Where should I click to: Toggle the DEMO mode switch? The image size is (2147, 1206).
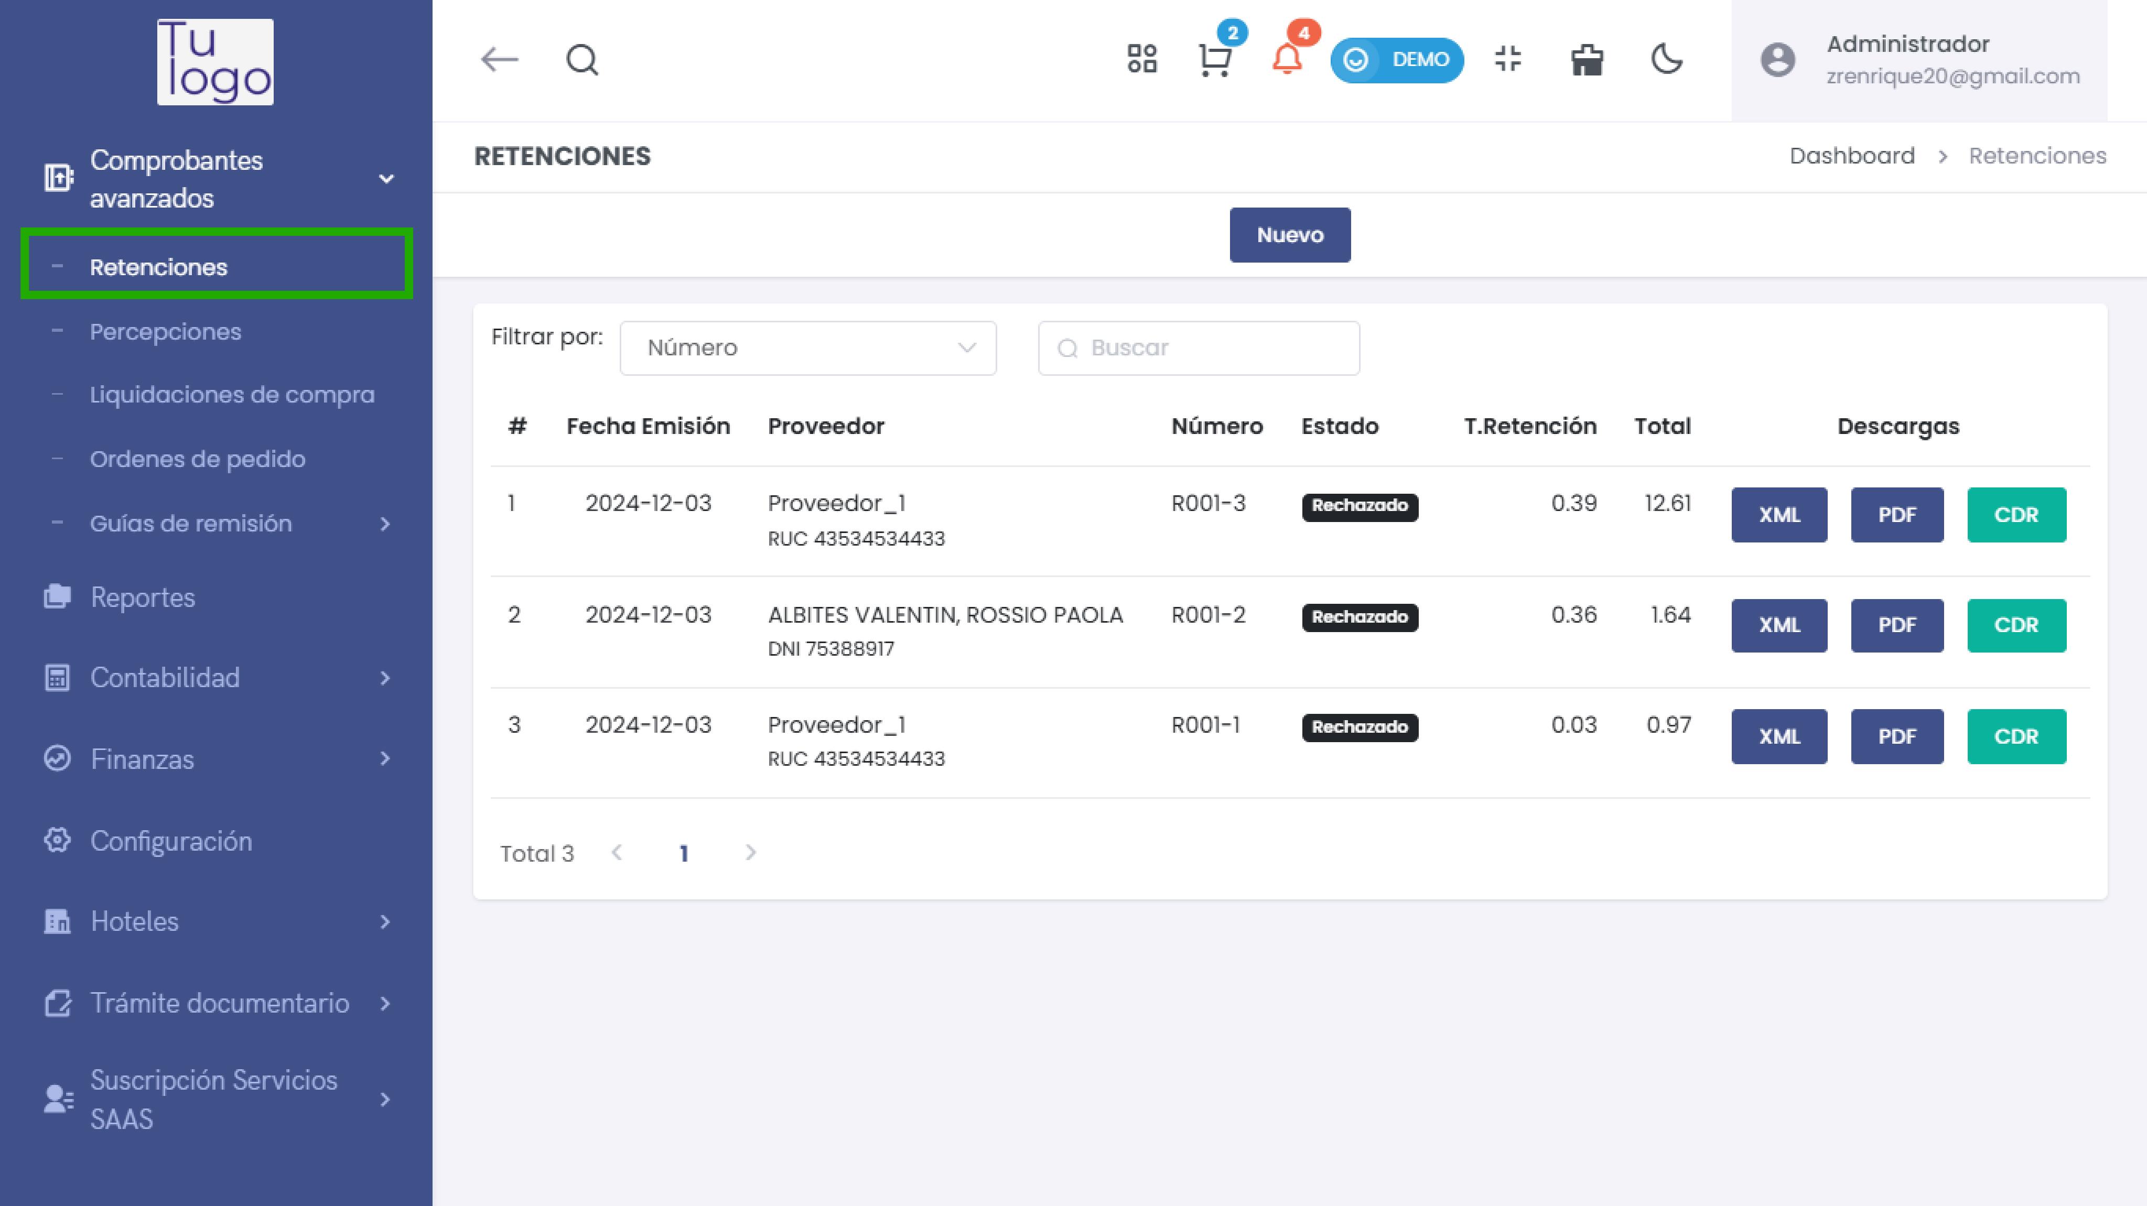[x=1397, y=60]
